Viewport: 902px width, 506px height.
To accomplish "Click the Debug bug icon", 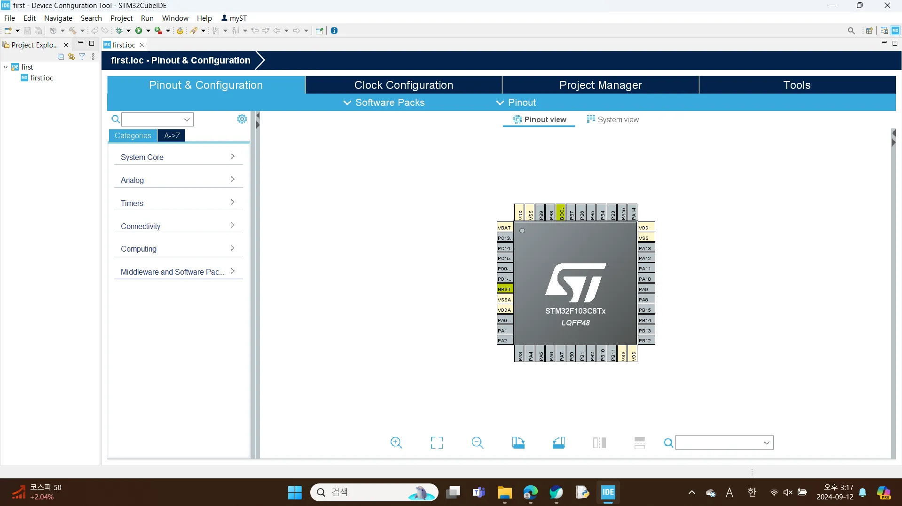I will [x=119, y=31].
